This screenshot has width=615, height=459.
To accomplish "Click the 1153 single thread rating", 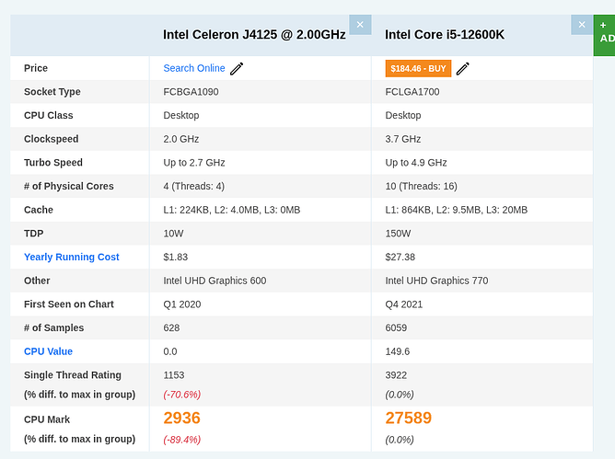I will click(x=174, y=375).
